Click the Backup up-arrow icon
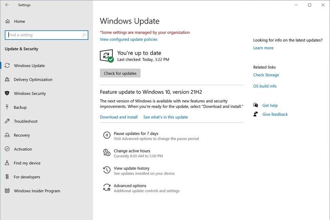The width and height of the screenshot is (330, 220). (7, 107)
